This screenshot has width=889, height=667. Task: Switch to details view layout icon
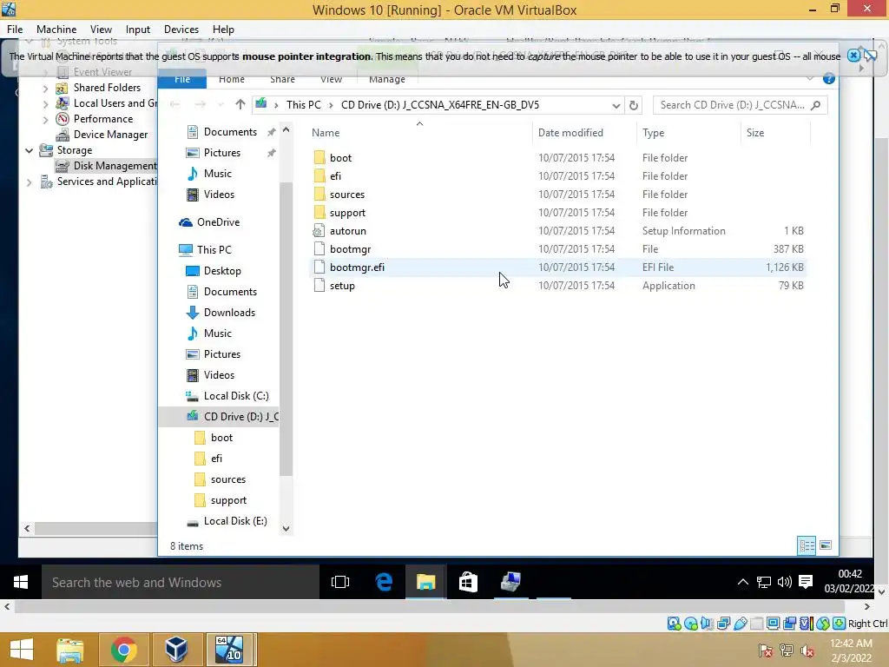[807, 545]
